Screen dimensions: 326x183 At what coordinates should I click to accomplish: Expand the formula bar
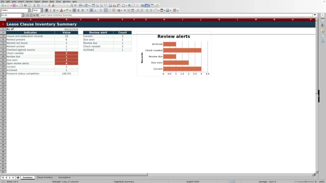(x=315, y=15)
